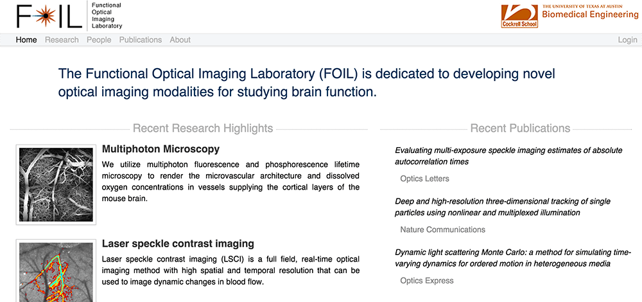The height and width of the screenshot is (302, 642).
Task: Click the Nature Communications journal link
Action: pyautogui.click(x=442, y=229)
